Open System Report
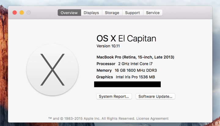The height and width of the screenshot is (126, 220). tap(114, 96)
